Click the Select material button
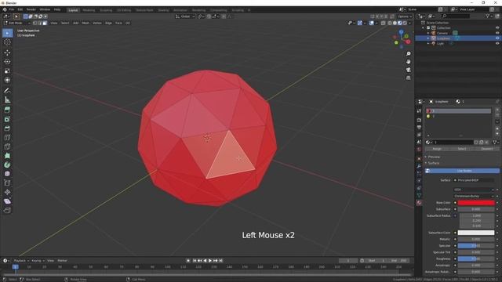The height and width of the screenshot is (282, 502). 462,149
